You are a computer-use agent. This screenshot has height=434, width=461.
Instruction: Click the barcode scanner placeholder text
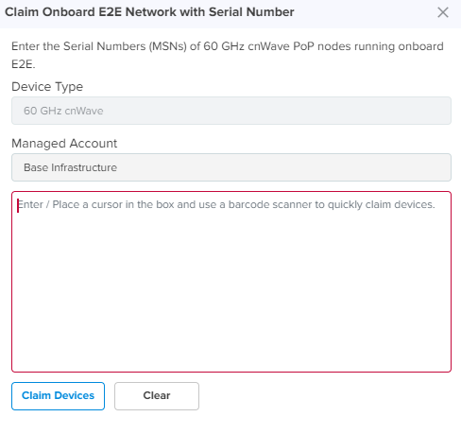[x=226, y=204]
